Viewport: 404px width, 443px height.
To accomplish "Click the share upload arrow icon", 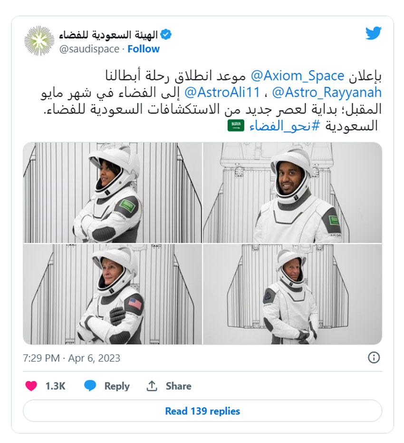I will point(152,386).
